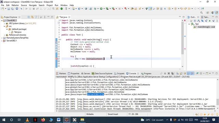Image resolution: width=219 pixels, height=123 pixels.
Task: Collapse the Test class node in Outline
Action: (189, 24)
